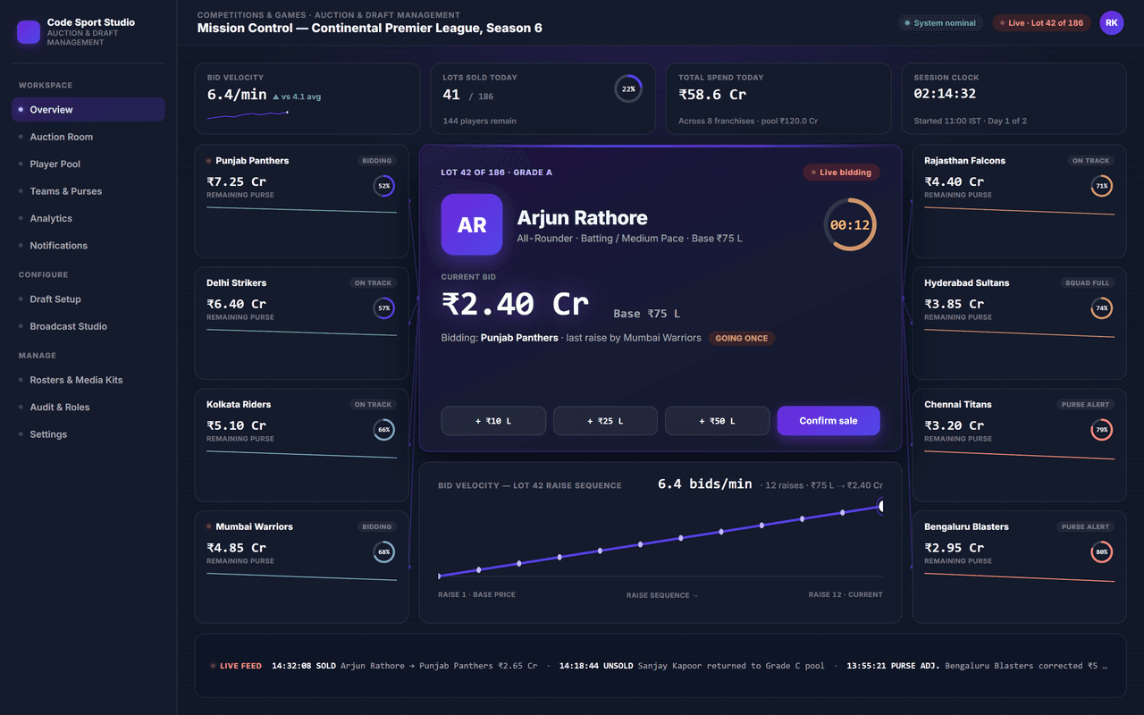1144x715 pixels.
Task: Open Settings in the sidebar
Action: tap(88, 434)
